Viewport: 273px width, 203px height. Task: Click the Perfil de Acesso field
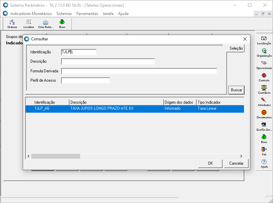(x=85, y=81)
